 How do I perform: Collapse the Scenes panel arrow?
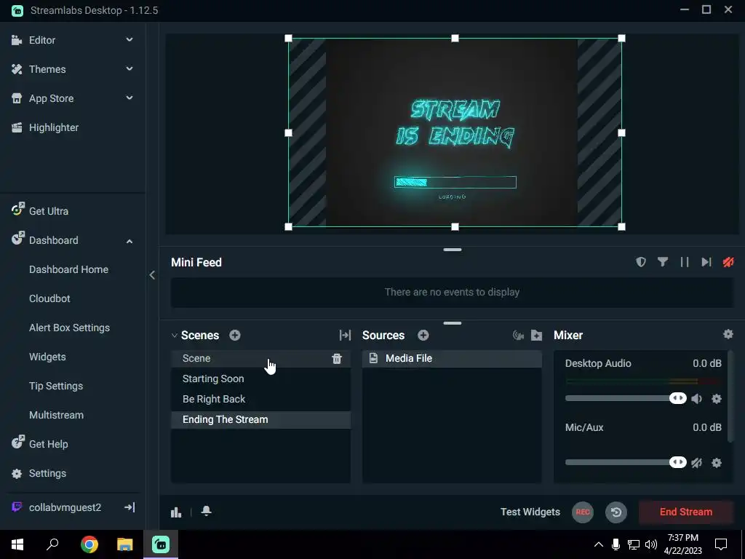[x=175, y=335]
